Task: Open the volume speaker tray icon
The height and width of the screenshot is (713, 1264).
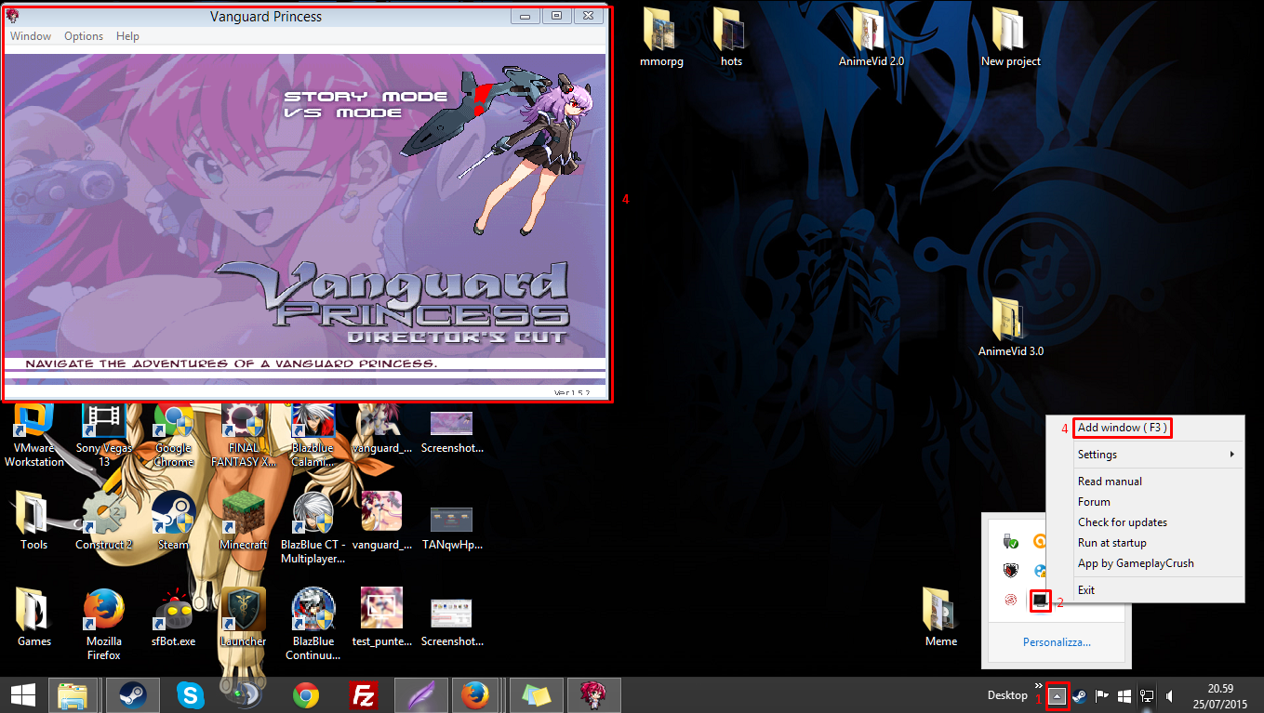Action: 1169,695
